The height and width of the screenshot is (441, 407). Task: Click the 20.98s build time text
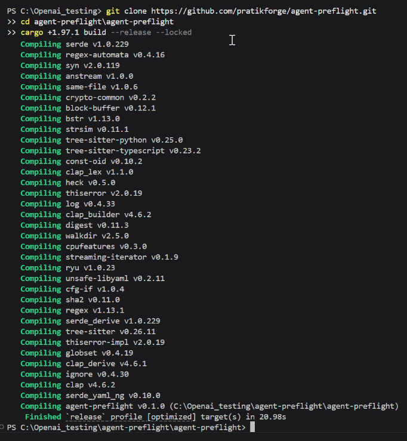(x=273, y=417)
